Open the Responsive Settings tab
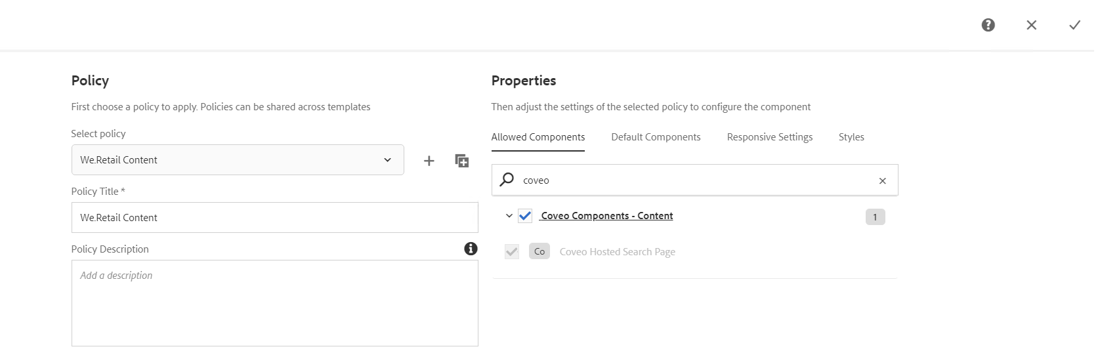The height and width of the screenshot is (353, 1100). [770, 137]
